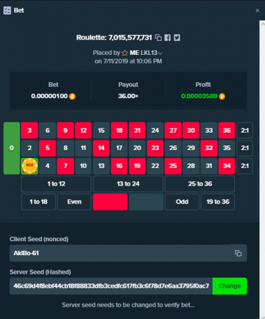Share bet on Twitter
Image resolution: width=265 pixels, height=319 pixels.
pos(177,38)
